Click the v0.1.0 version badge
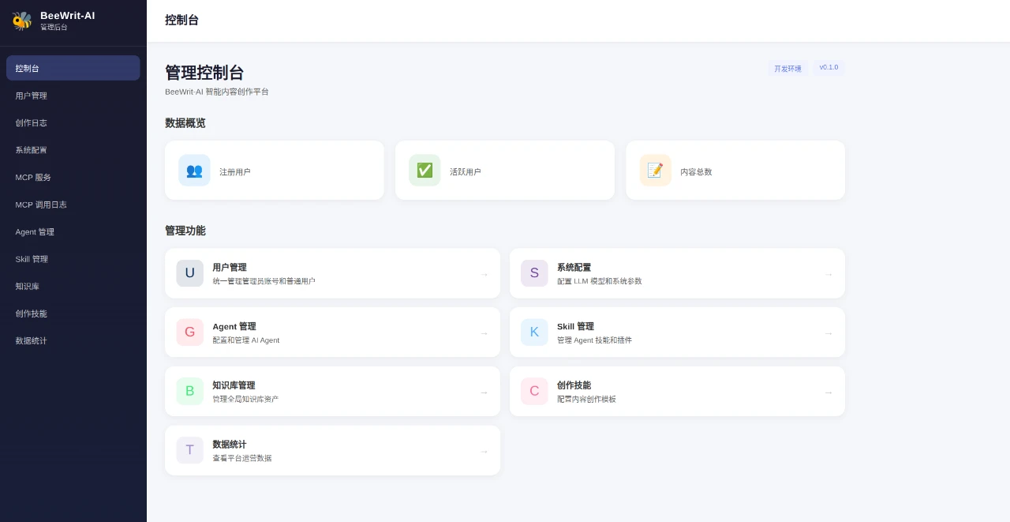This screenshot has width=1010, height=522. point(829,68)
